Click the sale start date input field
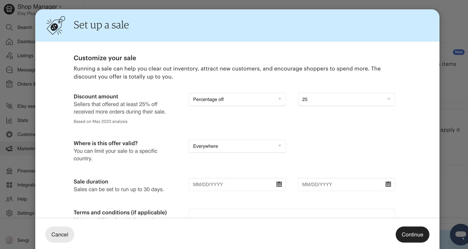The width and height of the screenshot is (468, 249). 237,184
